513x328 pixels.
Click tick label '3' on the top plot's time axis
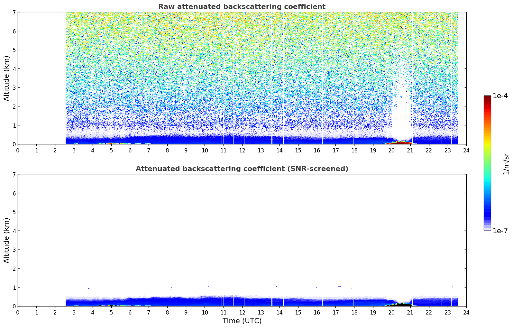[74, 150]
